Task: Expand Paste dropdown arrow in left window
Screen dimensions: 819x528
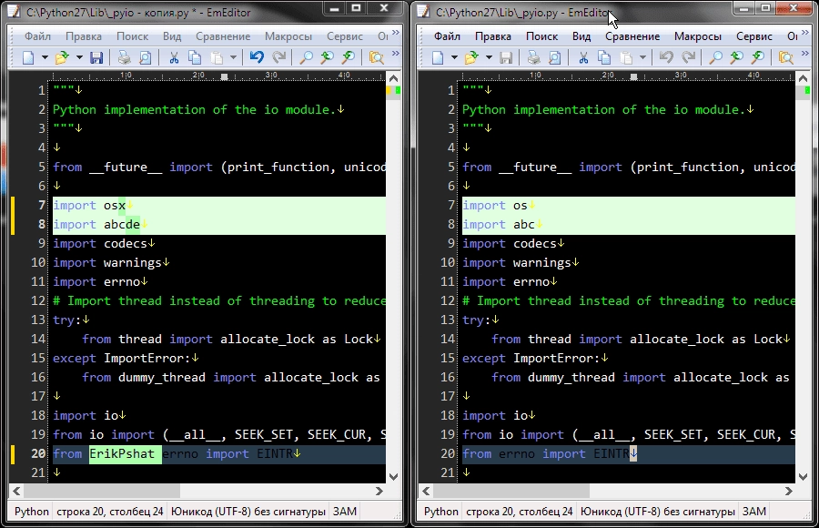Action: (233, 57)
